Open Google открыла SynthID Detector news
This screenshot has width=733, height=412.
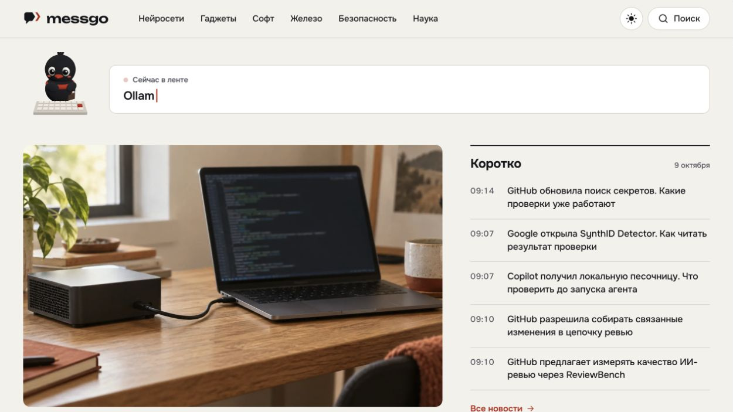(607, 240)
